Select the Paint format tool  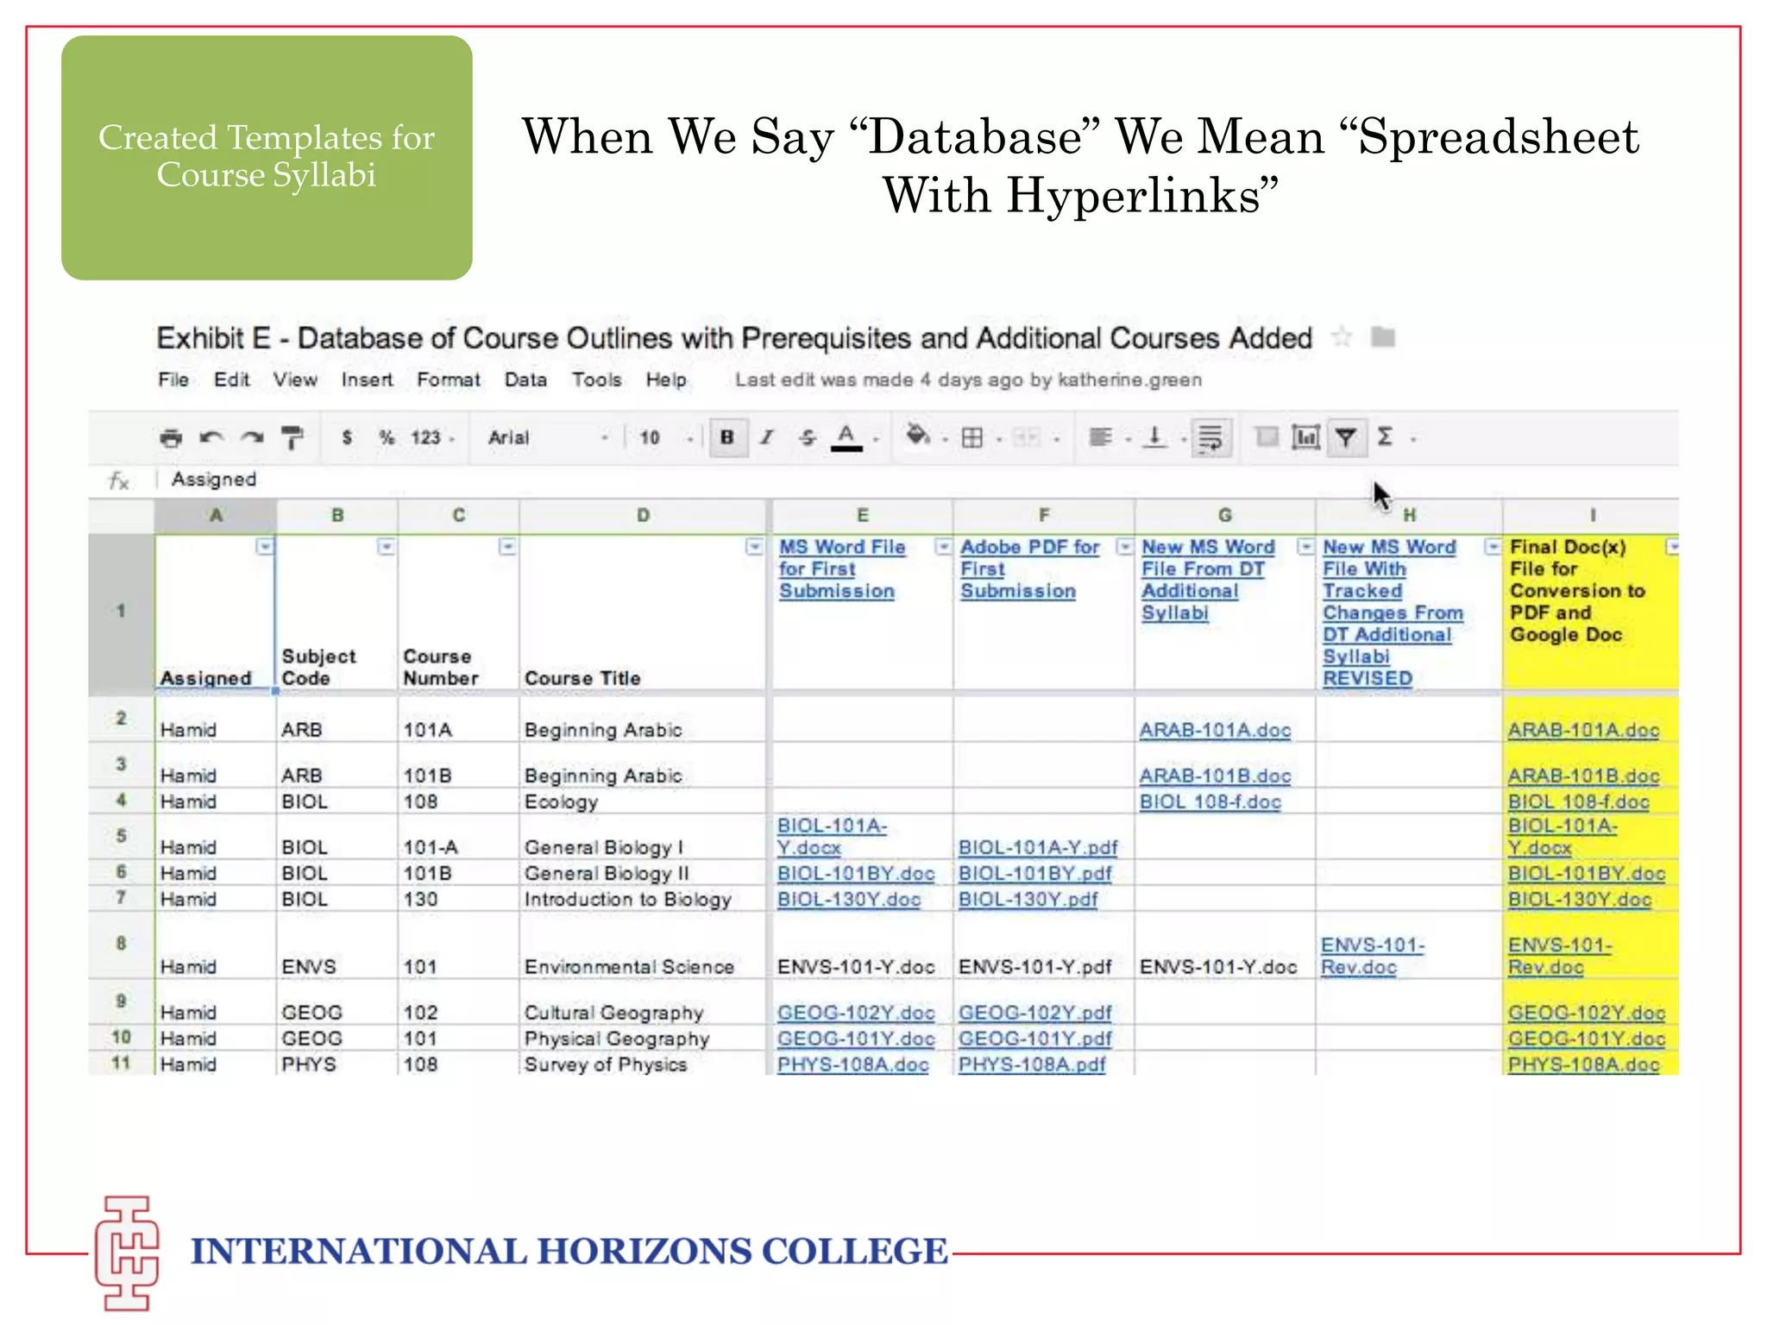coord(292,438)
